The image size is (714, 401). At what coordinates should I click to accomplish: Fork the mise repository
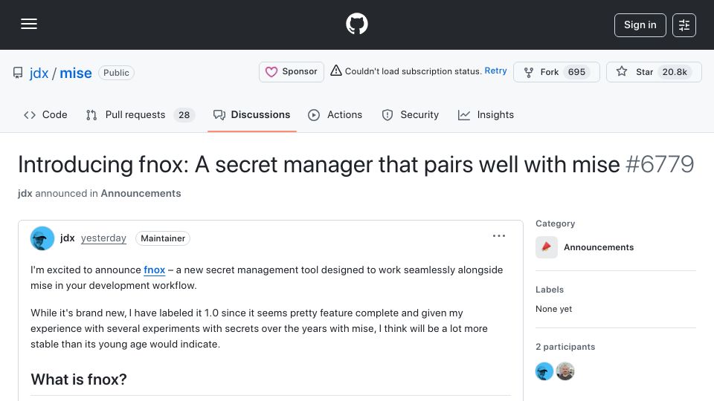[556, 72]
